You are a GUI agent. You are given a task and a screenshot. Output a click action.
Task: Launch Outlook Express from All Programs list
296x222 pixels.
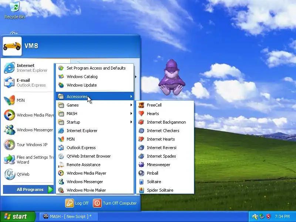pos(95,147)
